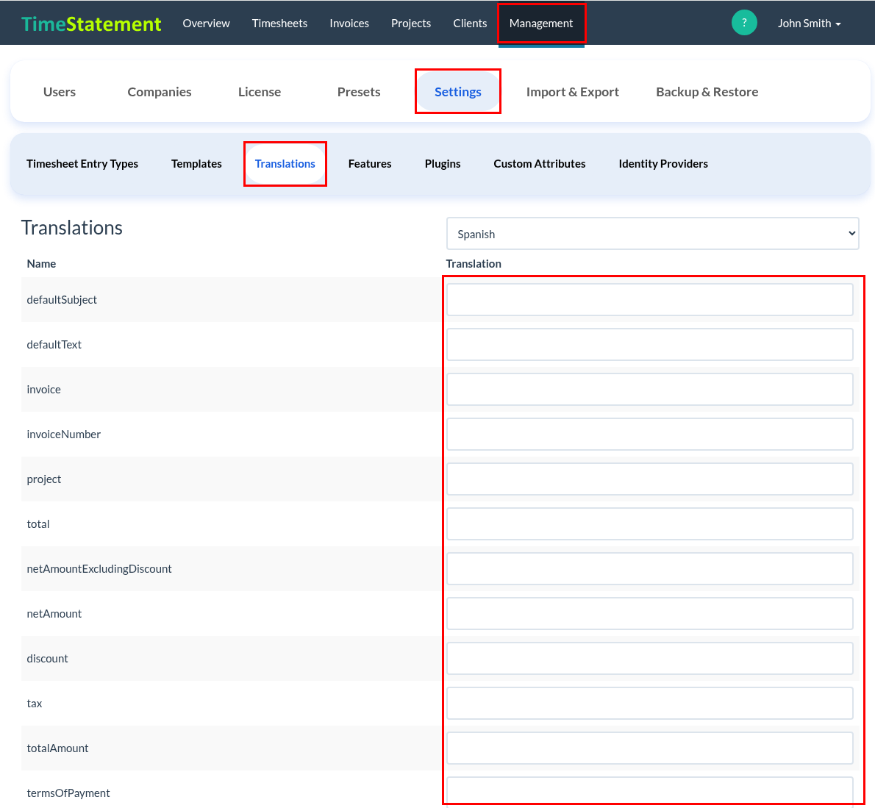
Task: Click the netAmountExcludingDiscount row label
Action: (99, 568)
